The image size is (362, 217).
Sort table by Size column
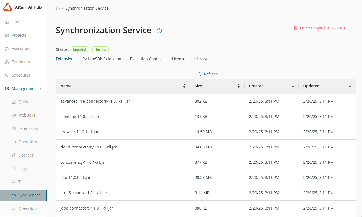pyautogui.click(x=238, y=86)
